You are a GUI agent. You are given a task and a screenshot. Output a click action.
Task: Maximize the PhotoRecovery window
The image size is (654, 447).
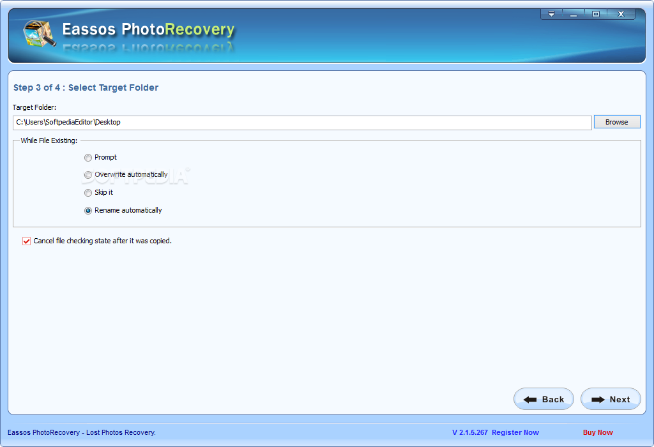pyautogui.click(x=596, y=14)
